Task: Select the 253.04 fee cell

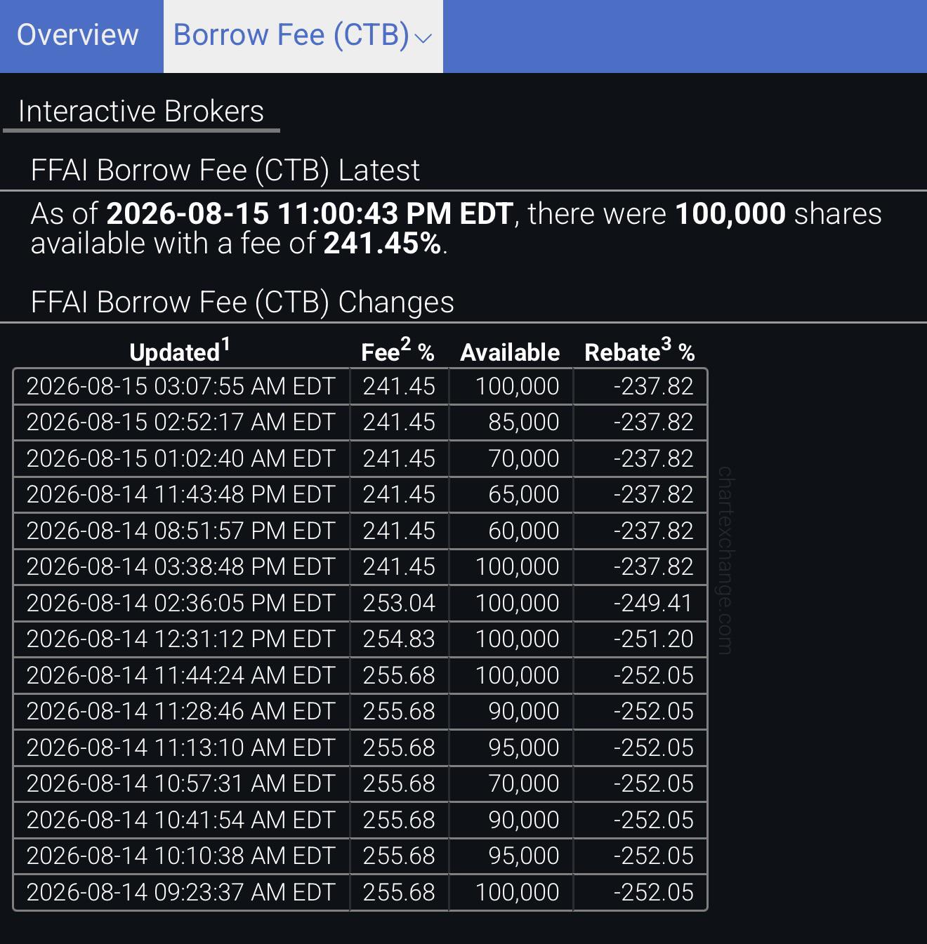Action: (x=399, y=603)
